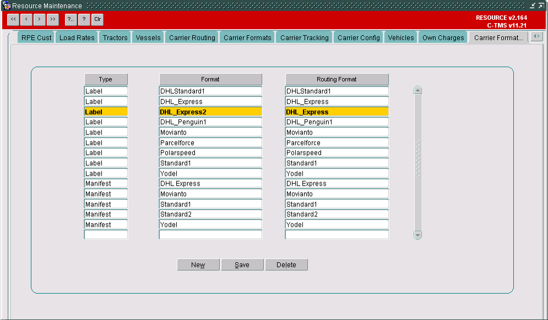This screenshot has width=548, height=320.
Task: Open the Vehicles tab
Action: [x=400, y=38]
